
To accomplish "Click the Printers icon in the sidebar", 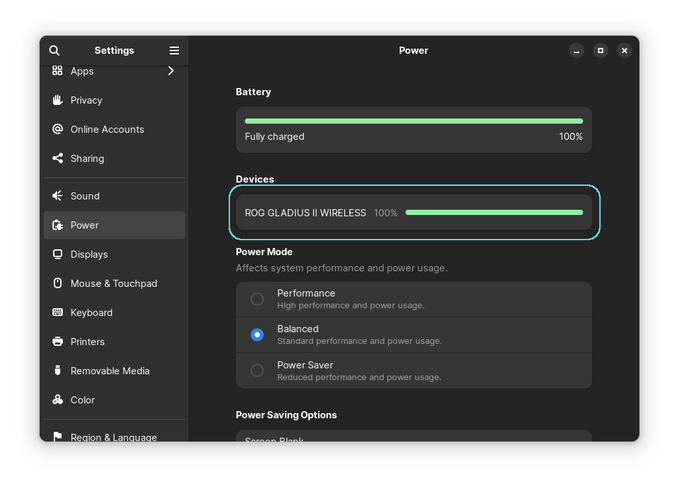I will click(58, 341).
